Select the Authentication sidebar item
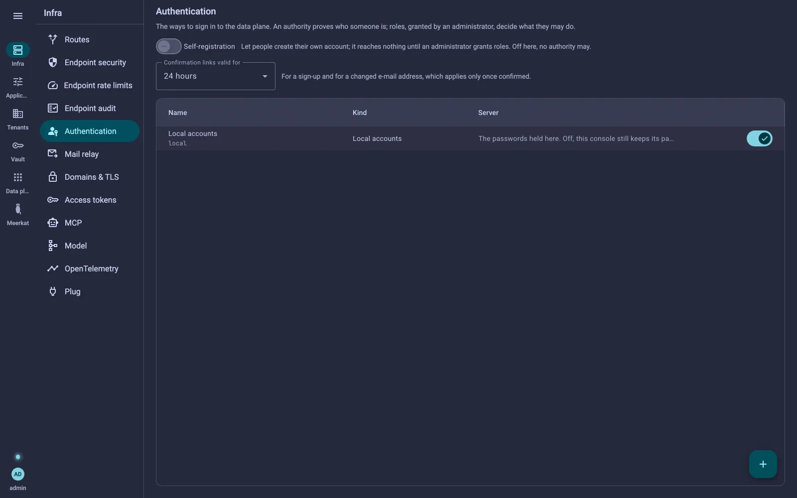This screenshot has width=797, height=498. point(90,131)
